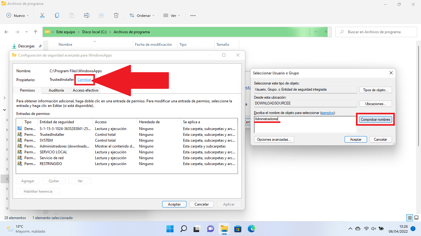Expand chevron after Este equipo in path
Viewport: 421px width, 236px height.
tap(79, 32)
